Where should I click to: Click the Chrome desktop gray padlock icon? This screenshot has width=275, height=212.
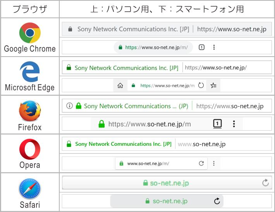(70, 29)
